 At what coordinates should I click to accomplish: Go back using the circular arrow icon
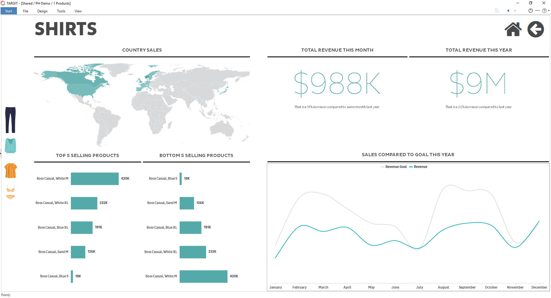click(536, 29)
